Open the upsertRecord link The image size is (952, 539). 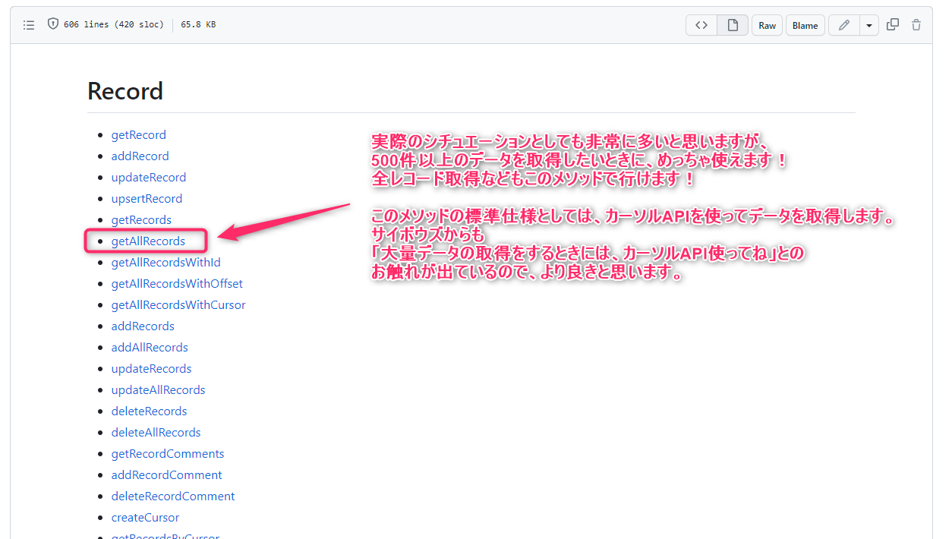[x=147, y=198]
